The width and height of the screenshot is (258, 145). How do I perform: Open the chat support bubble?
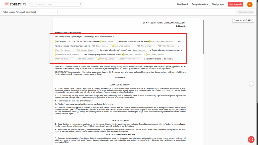pyautogui.click(x=251, y=139)
